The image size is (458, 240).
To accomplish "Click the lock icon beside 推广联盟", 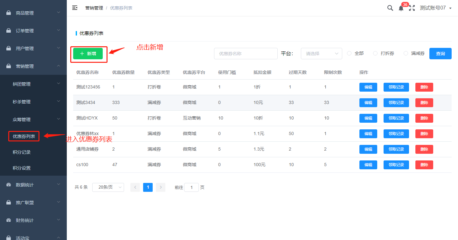I will [9, 203].
